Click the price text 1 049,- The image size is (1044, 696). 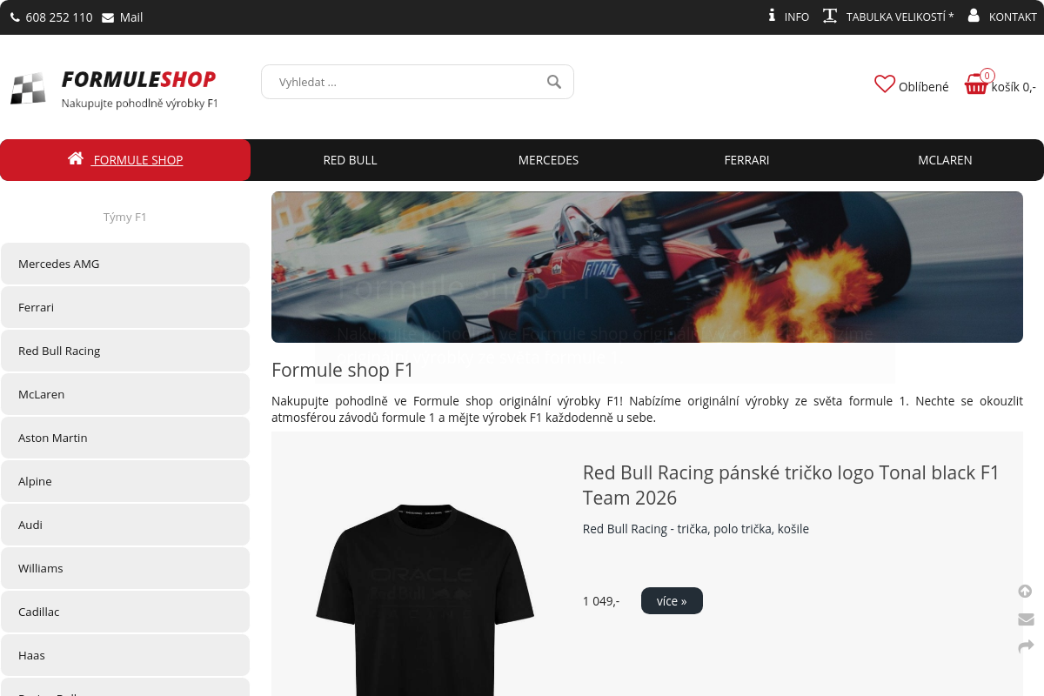click(x=601, y=601)
